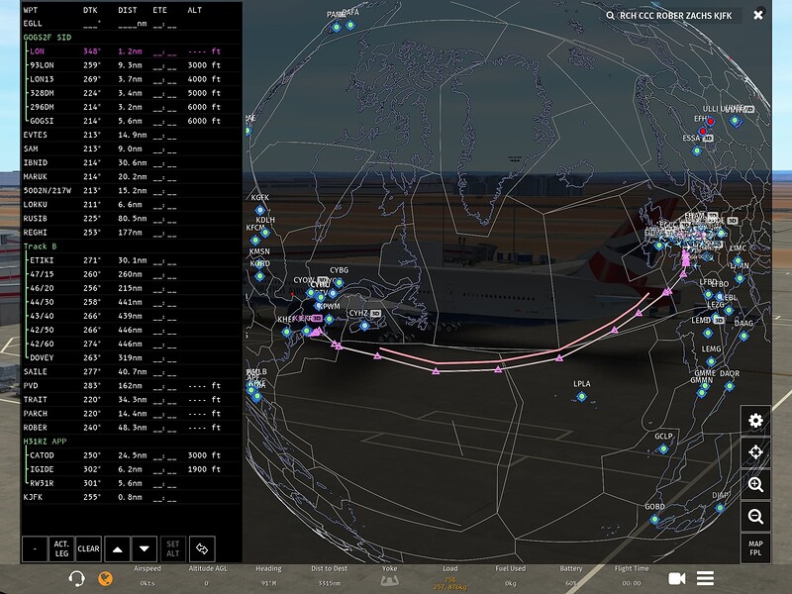Open the map settings gear icon
This screenshot has width=792, height=594.
[756, 421]
